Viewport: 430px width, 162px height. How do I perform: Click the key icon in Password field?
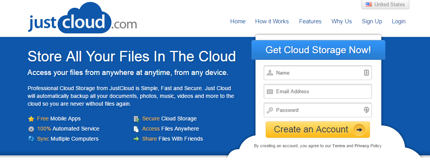pyautogui.click(x=270, y=110)
